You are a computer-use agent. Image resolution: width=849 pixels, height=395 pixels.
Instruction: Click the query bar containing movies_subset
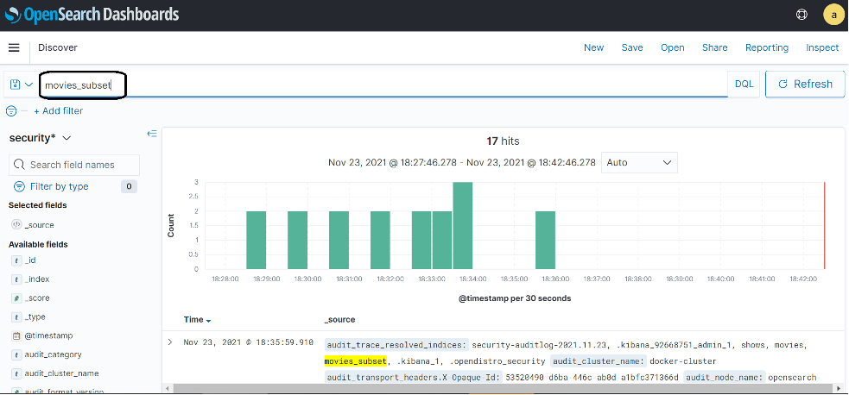(x=383, y=85)
